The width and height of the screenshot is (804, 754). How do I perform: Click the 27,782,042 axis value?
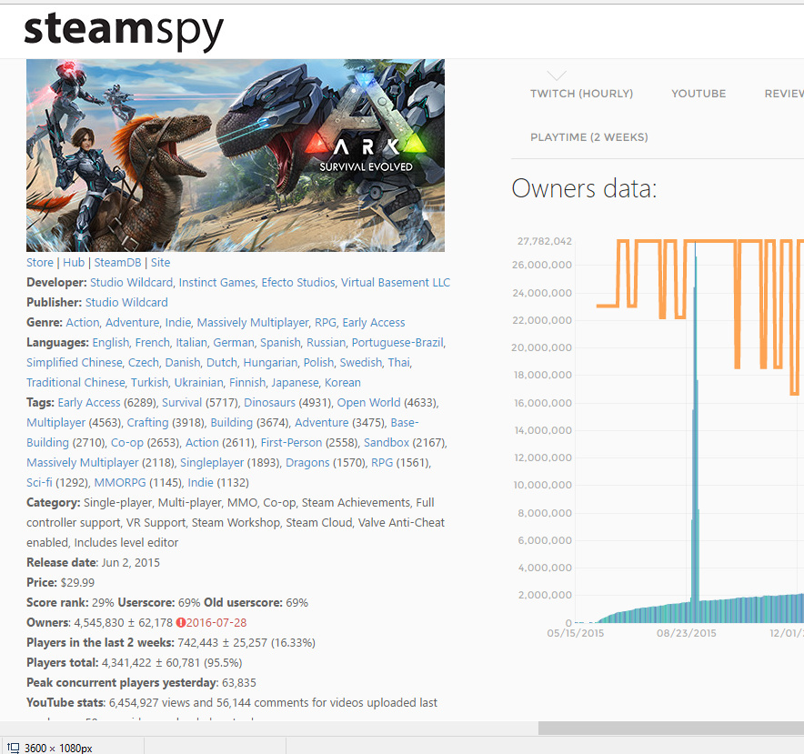click(544, 241)
